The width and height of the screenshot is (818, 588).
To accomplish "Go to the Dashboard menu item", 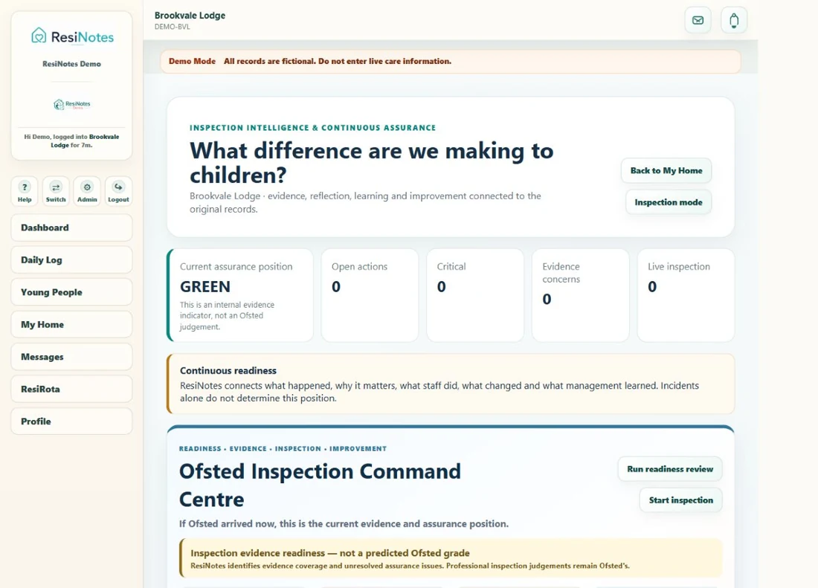I will click(x=71, y=227).
